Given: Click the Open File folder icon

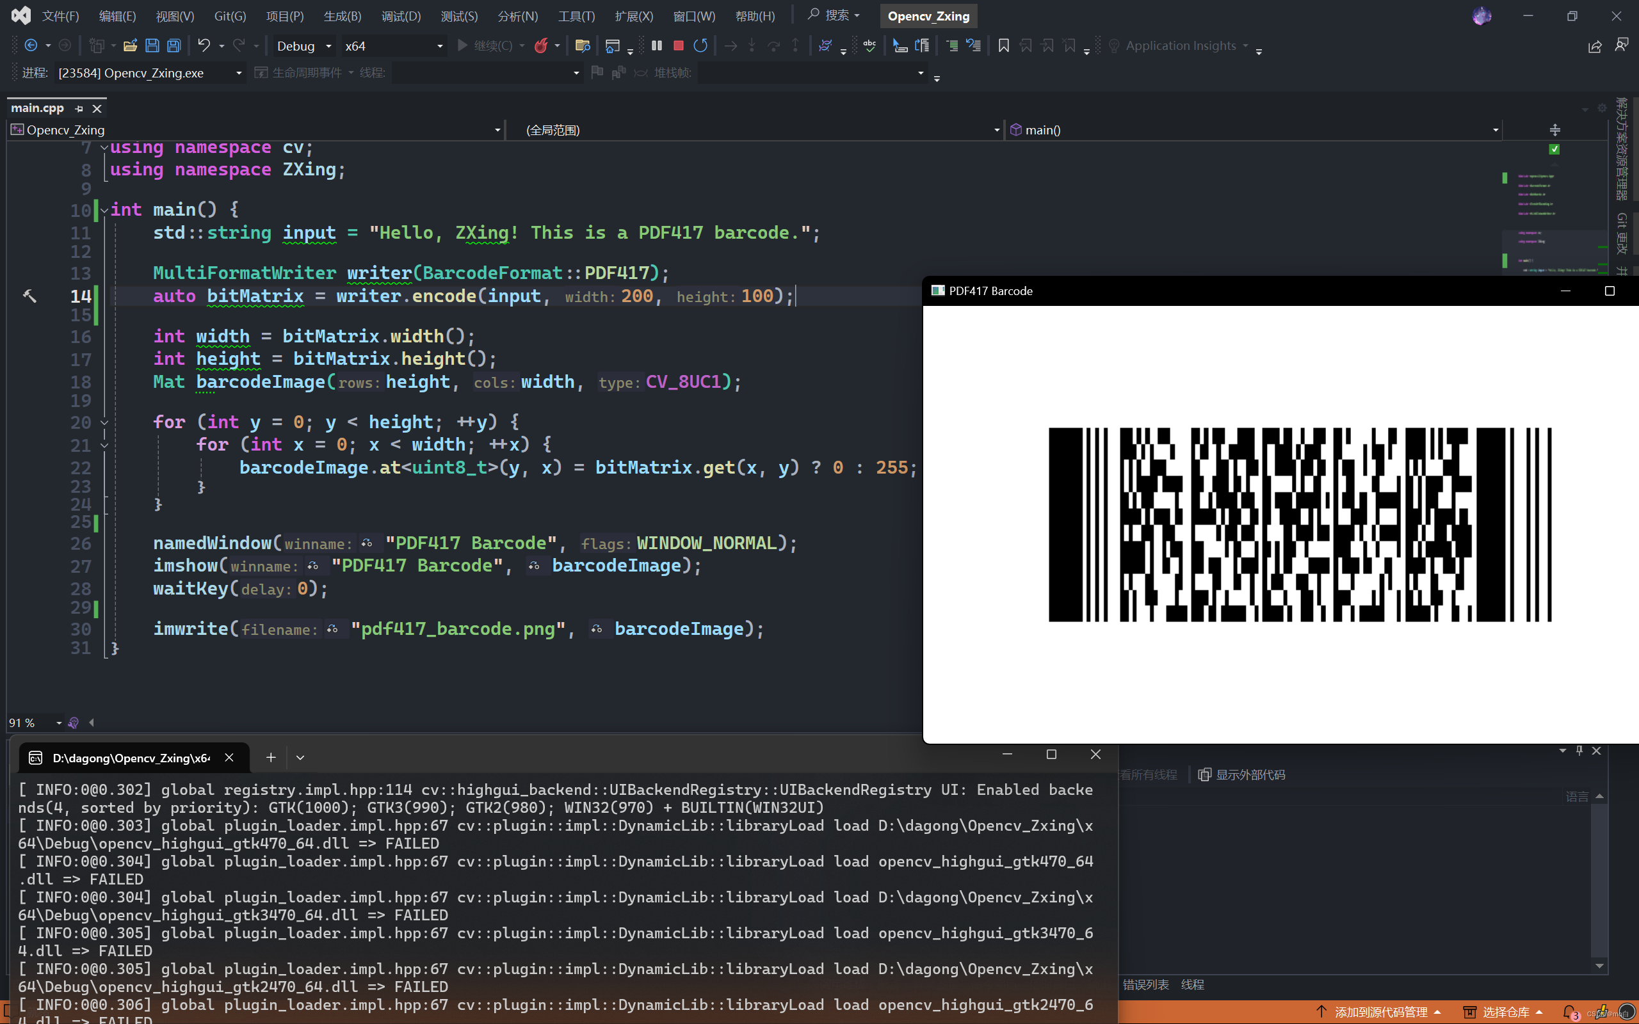Looking at the screenshot, I should (130, 45).
